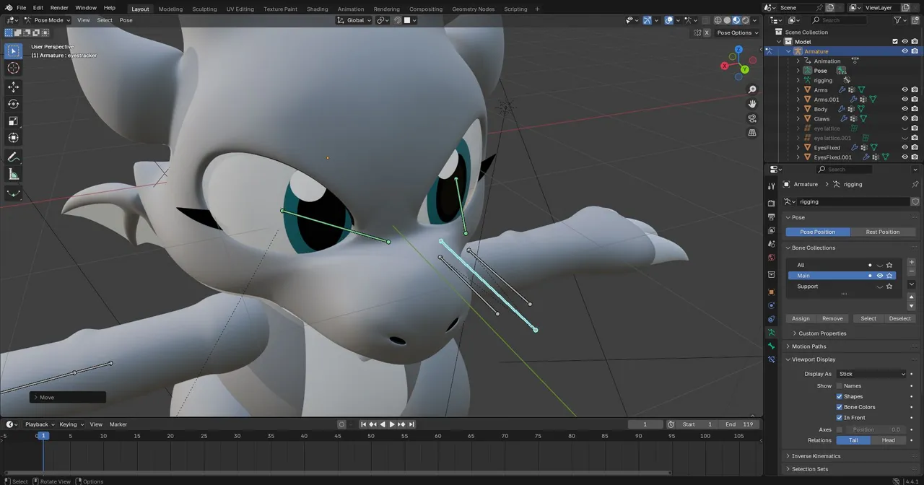Uncheck the In Front checkbox
Image resolution: width=924 pixels, height=485 pixels.
(x=839, y=417)
